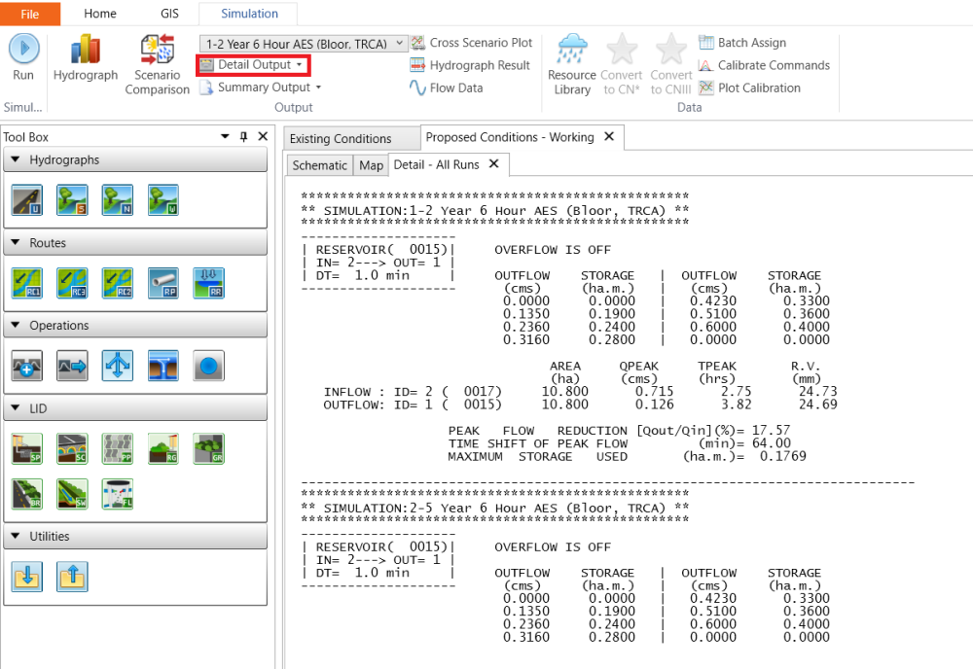This screenshot has width=973, height=669.
Task: Click the QPEAK value 0.715
Action: pos(654,391)
